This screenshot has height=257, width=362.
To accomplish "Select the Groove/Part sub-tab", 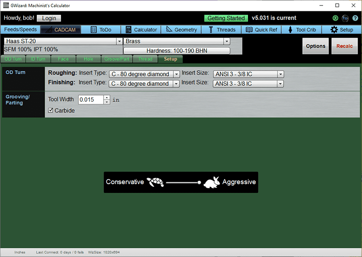I will click(117, 59).
